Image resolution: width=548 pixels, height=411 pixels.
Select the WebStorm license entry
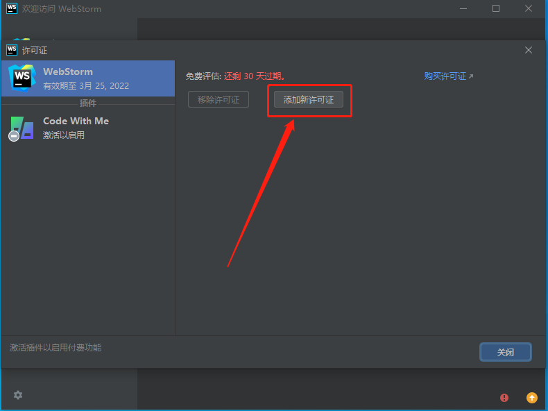point(88,78)
